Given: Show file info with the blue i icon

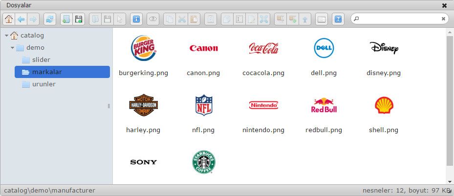Looking at the screenshot, I should pos(136,20).
